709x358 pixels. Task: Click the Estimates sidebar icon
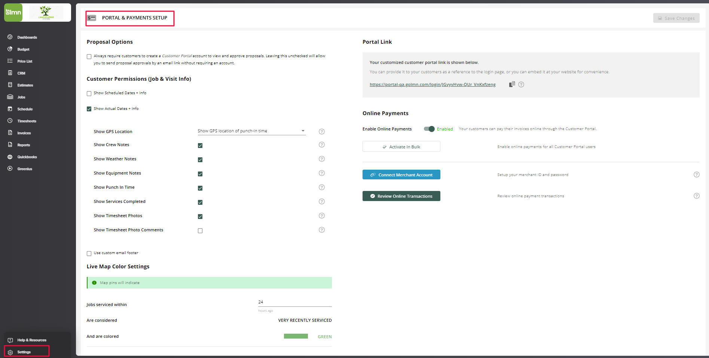(x=10, y=85)
